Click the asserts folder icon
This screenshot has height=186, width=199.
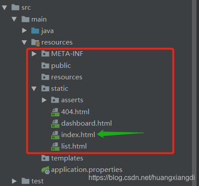[x=55, y=100]
